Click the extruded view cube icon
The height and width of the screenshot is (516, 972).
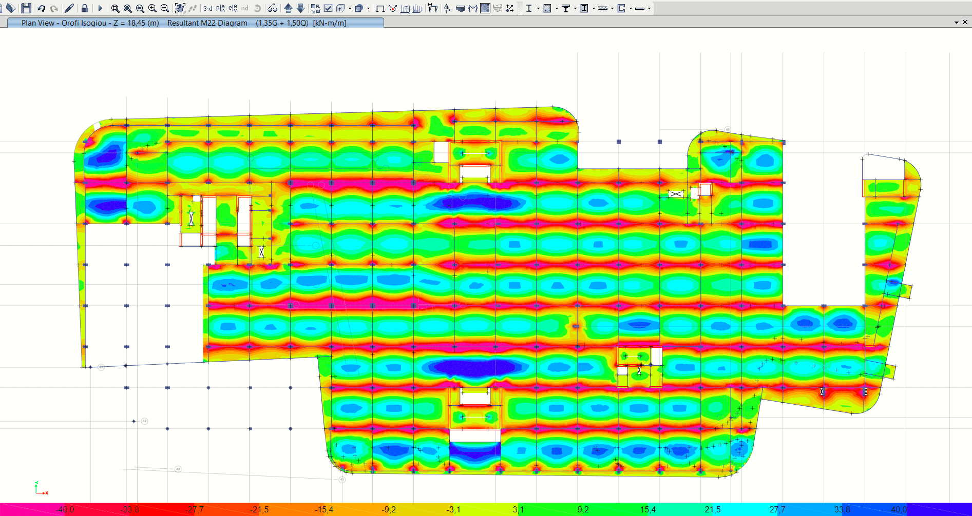click(340, 8)
